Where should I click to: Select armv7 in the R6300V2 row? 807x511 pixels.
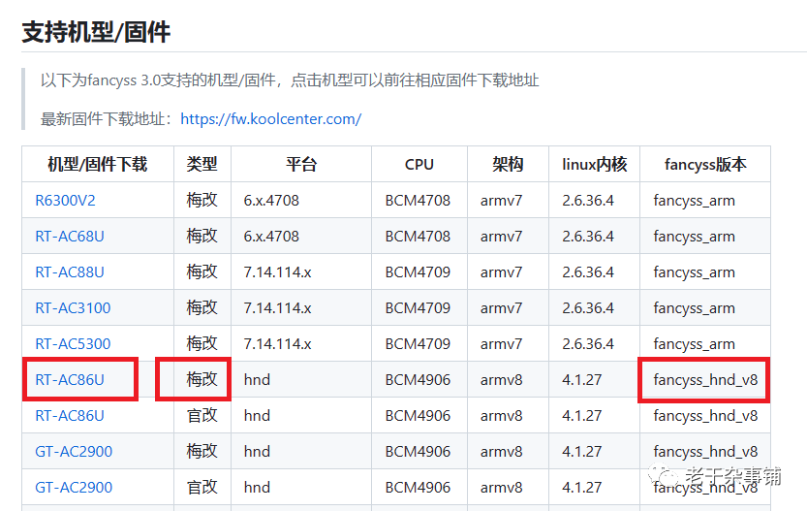[x=501, y=201]
